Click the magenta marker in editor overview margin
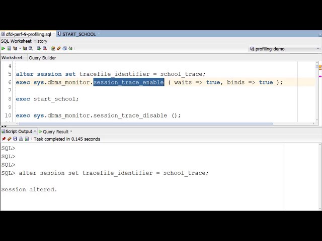This screenshot has width=322, height=241. point(320,76)
